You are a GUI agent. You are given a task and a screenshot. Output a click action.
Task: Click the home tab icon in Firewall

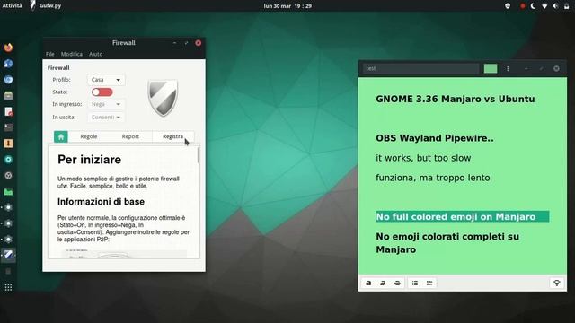tap(61, 136)
